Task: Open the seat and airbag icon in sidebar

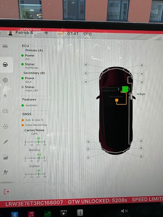Action: click(6, 172)
